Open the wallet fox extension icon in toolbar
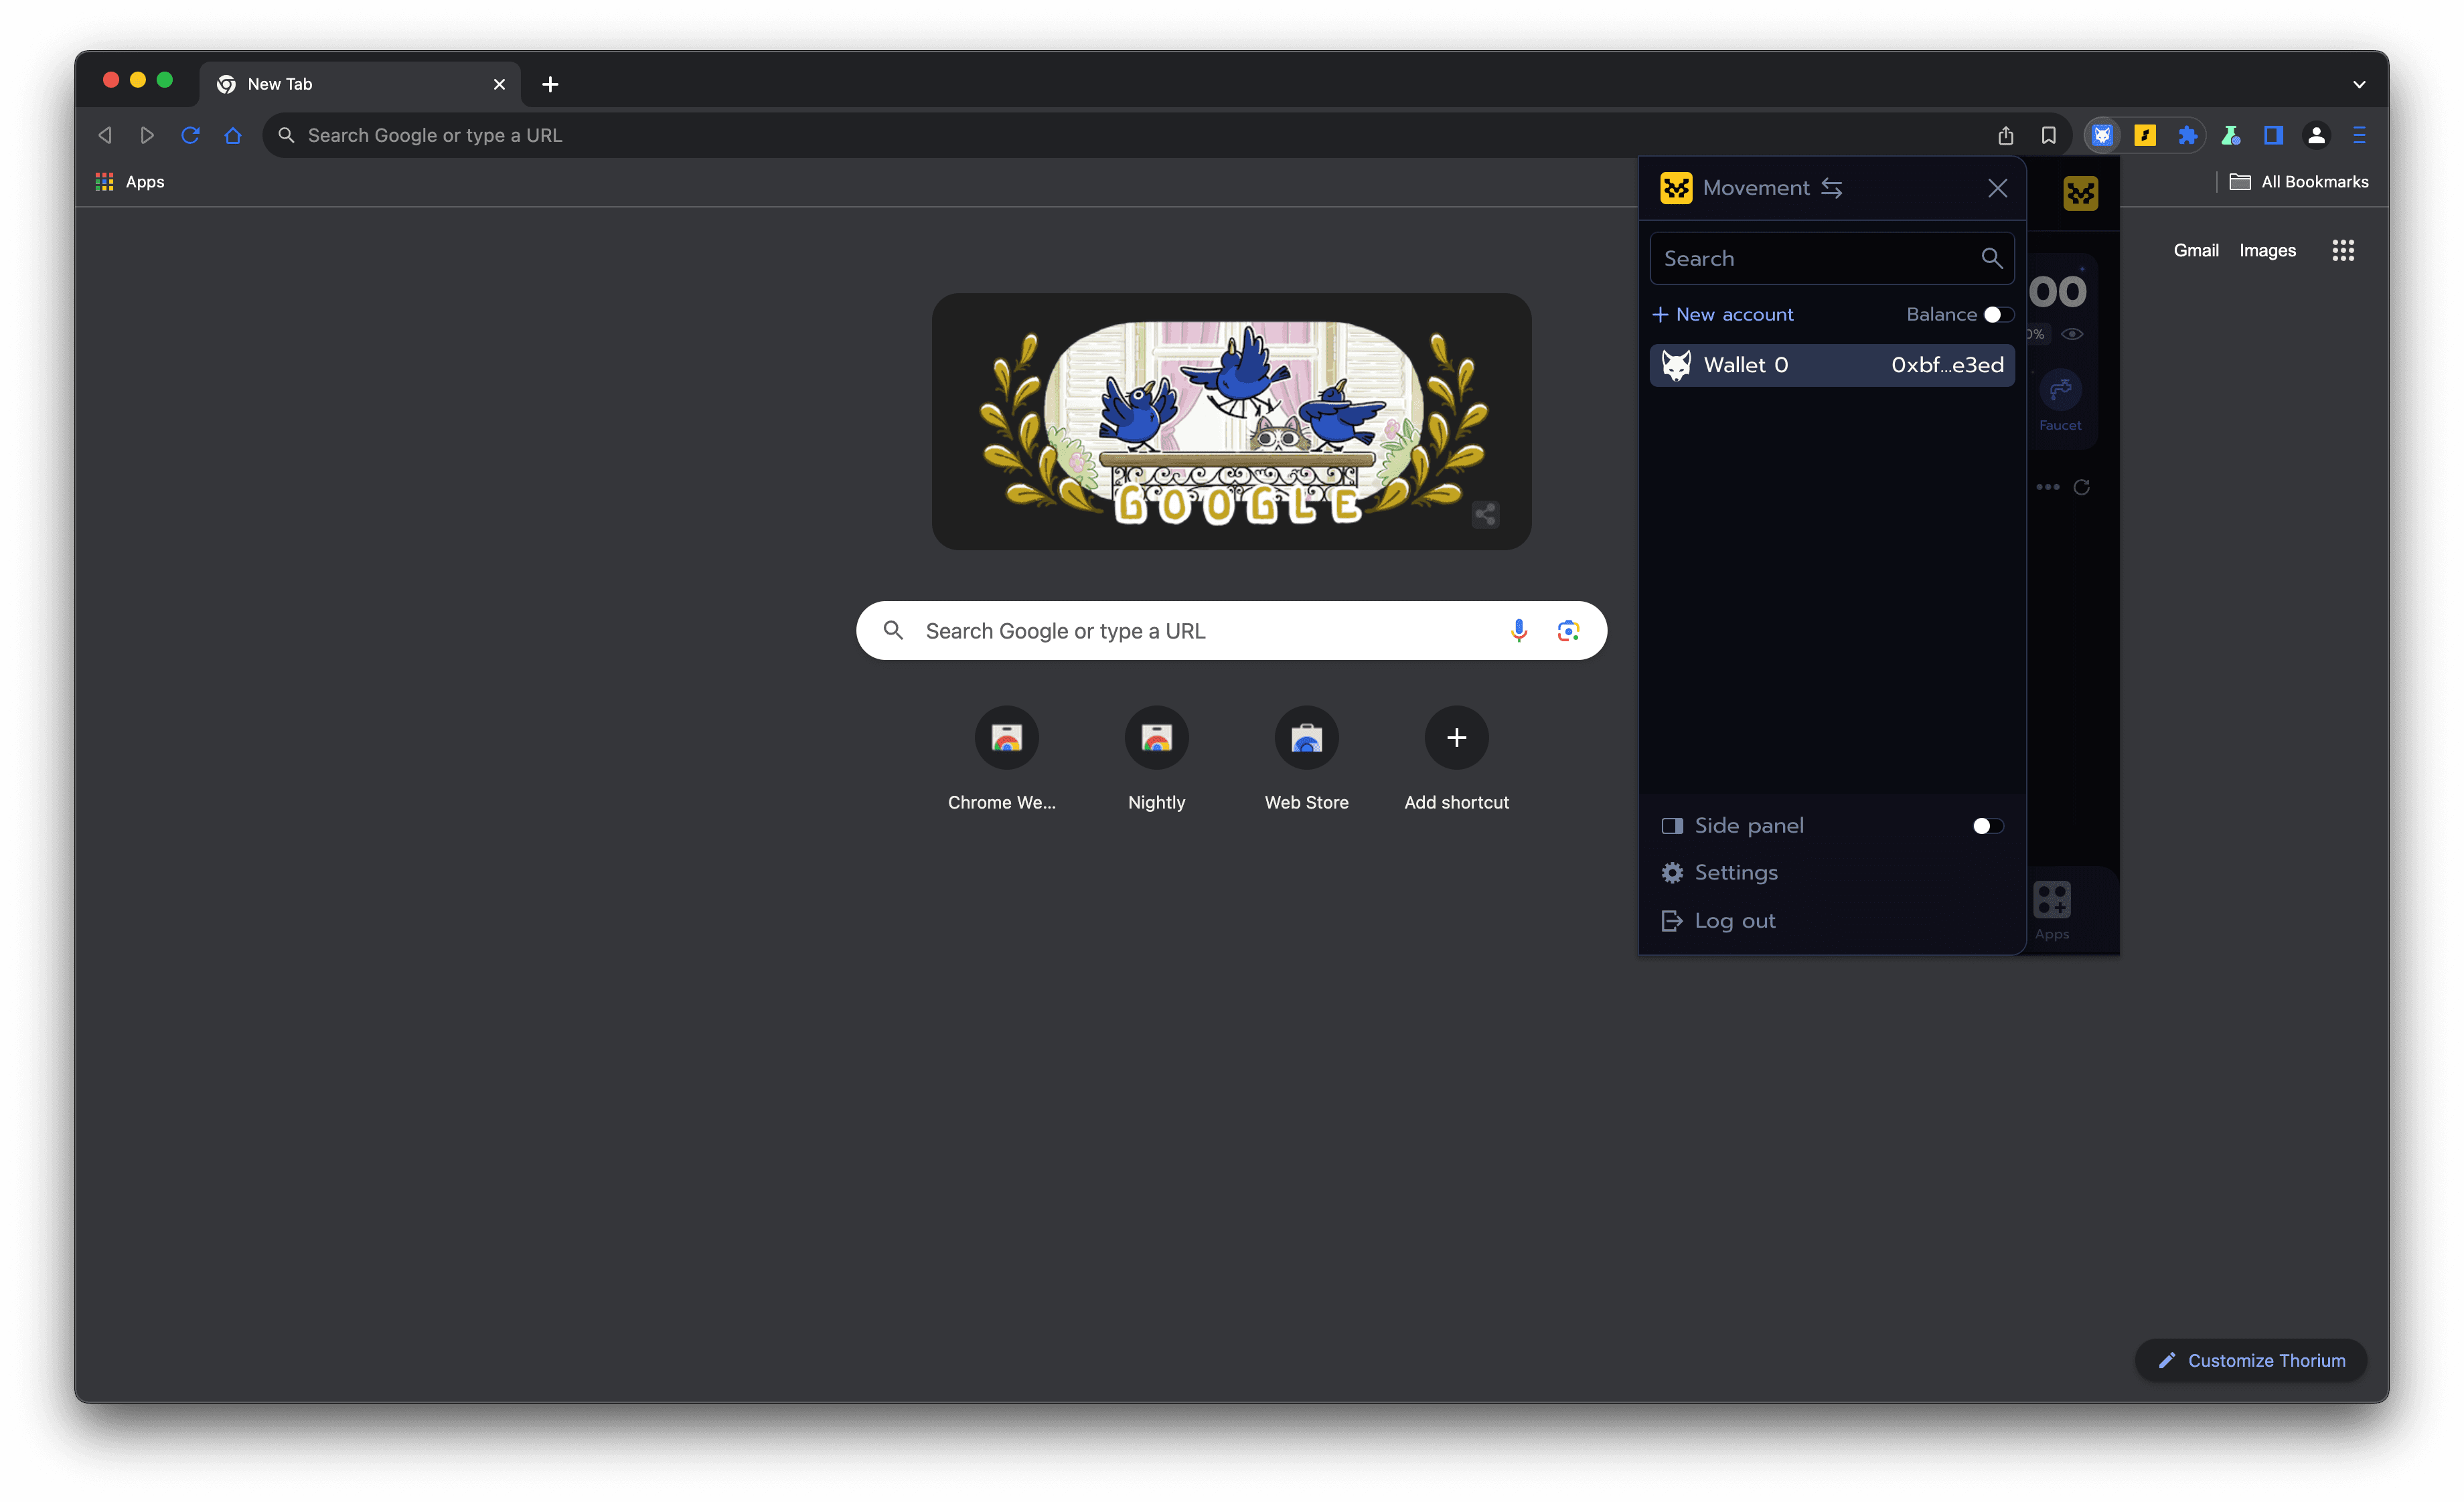Viewport: 2464px width, 1502px height. pyautogui.click(x=2102, y=135)
